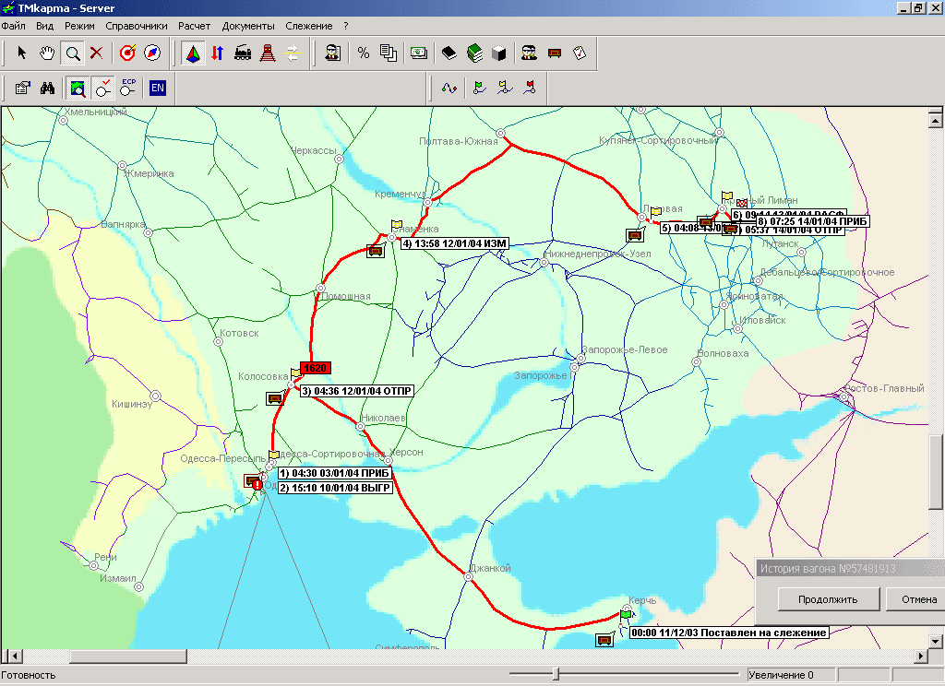Image resolution: width=945 pixels, height=686 pixels.
Task: Click the yellow flag route icon in toolbar
Action: (x=505, y=89)
